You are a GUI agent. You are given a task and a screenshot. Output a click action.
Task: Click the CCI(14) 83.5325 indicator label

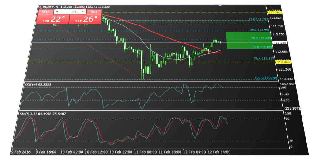(38, 84)
